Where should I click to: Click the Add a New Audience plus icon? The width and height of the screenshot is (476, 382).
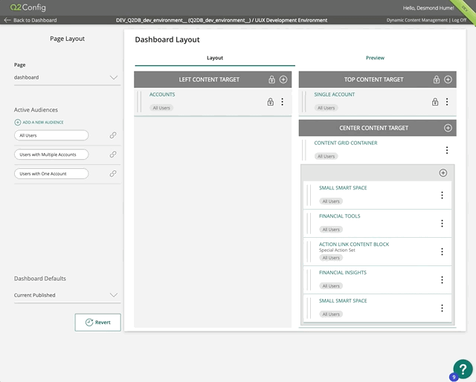(x=18, y=123)
